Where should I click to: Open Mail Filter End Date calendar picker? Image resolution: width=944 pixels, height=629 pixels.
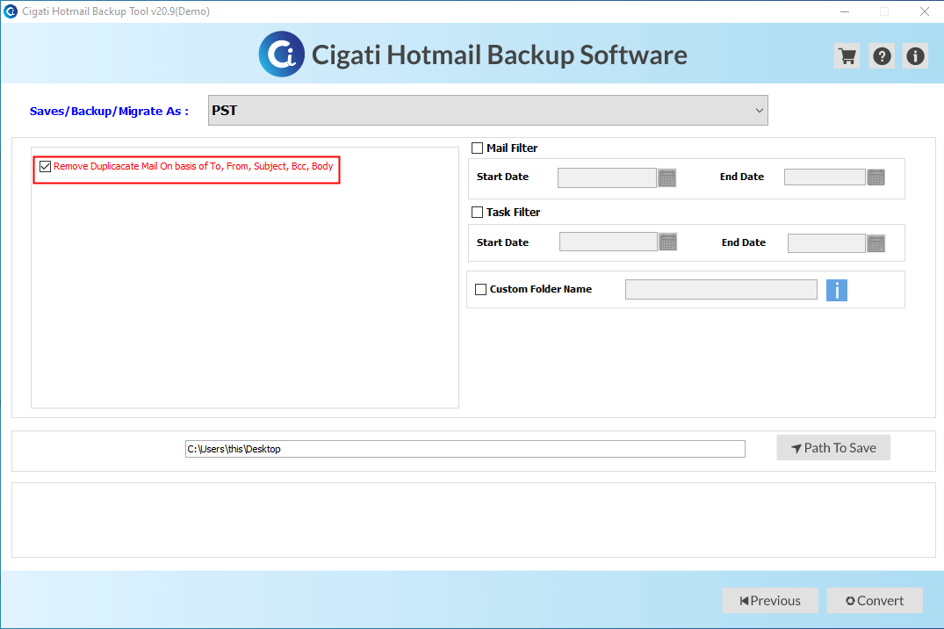click(876, 177)
